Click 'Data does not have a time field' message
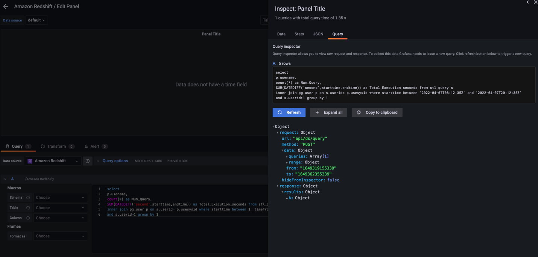The image size is (538, 257). click(211, 85)
